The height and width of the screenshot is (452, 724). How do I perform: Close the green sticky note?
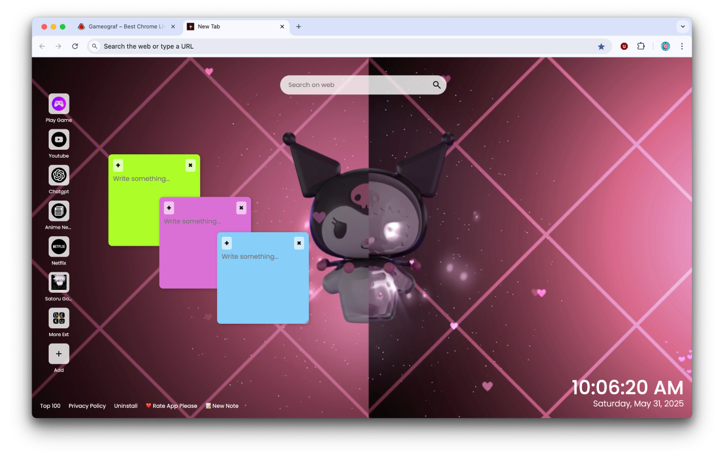[x=191, y=166]
